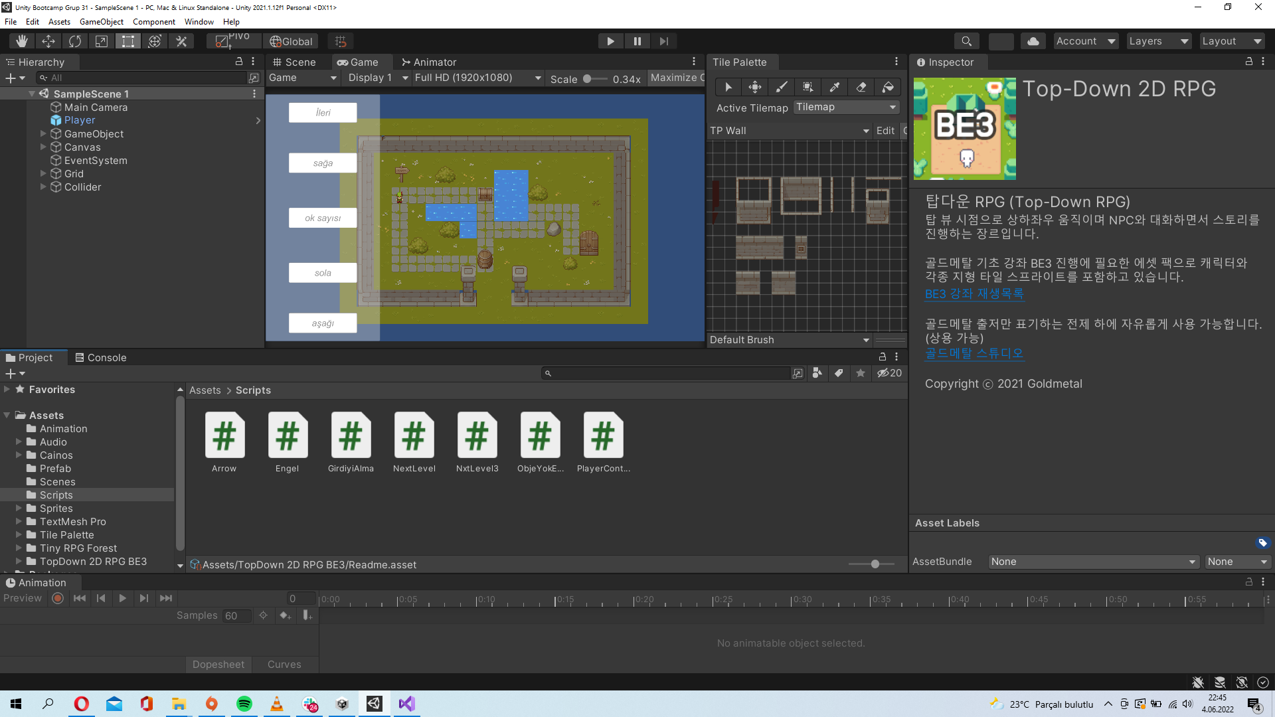1275x717 pixels.
Task: Select the Paint Brush tool in Tile Palette
Action: pos(781,86)
